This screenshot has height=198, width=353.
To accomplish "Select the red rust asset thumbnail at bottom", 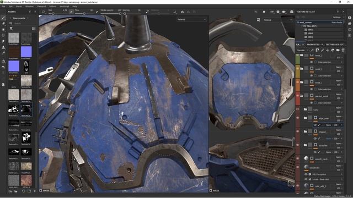I will tap(26, 180).
